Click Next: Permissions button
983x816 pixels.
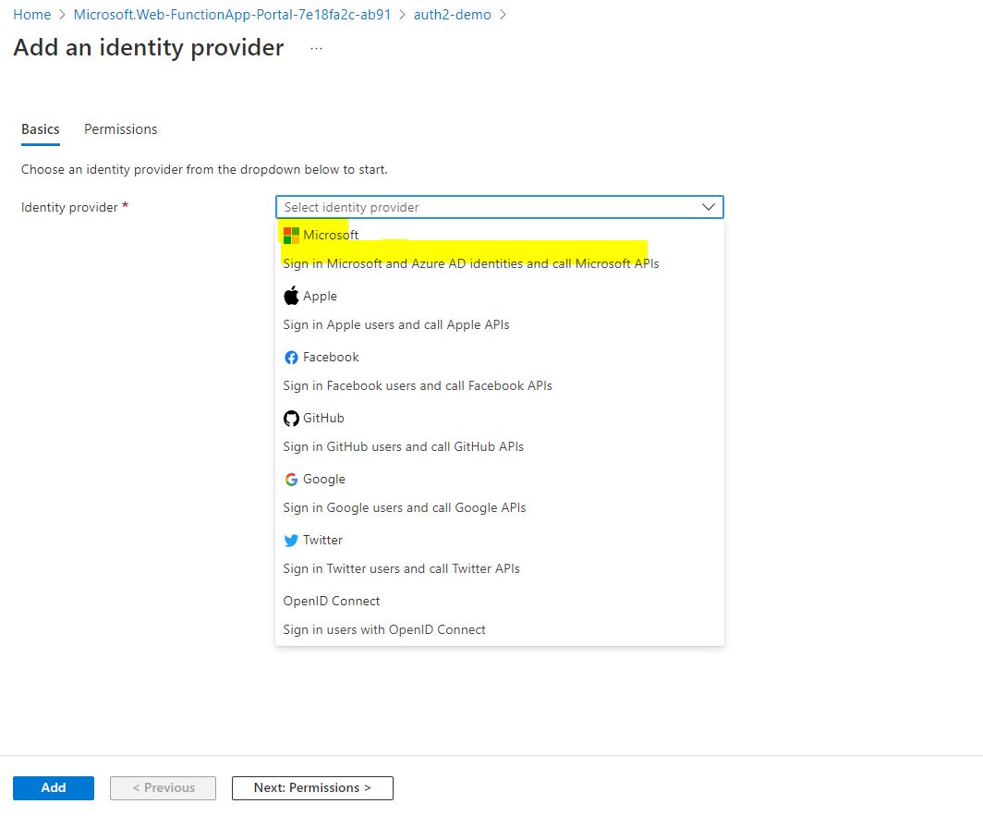[x=312, y=787]
